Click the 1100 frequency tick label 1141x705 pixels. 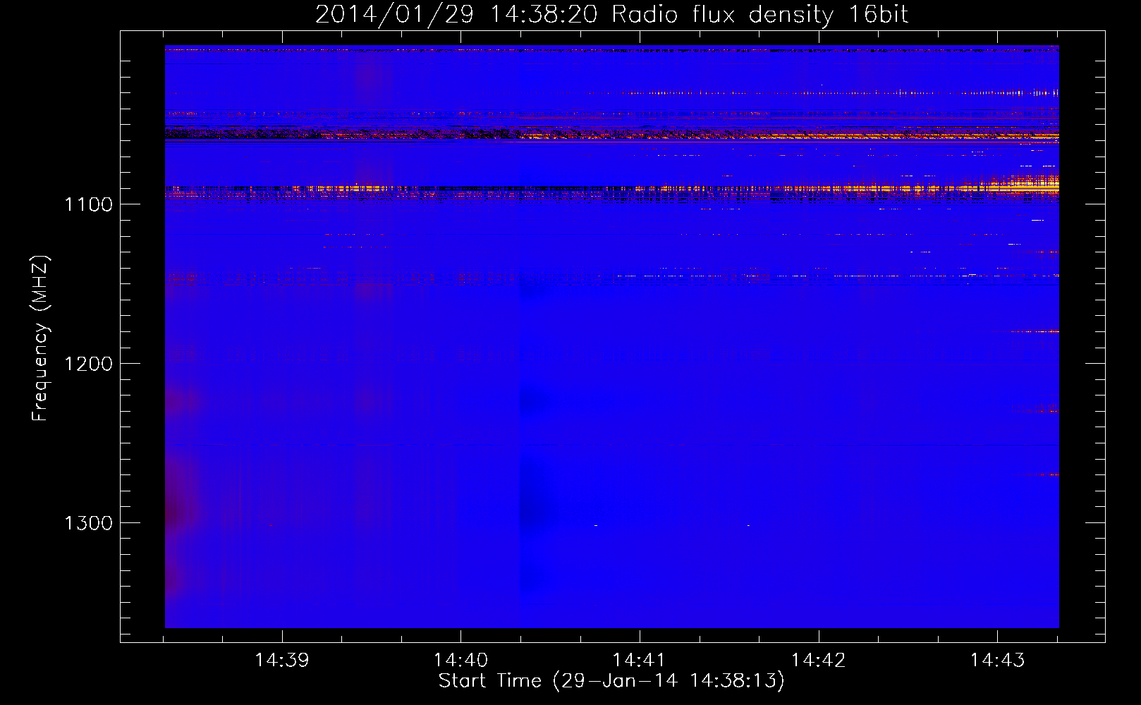(88, 204)
